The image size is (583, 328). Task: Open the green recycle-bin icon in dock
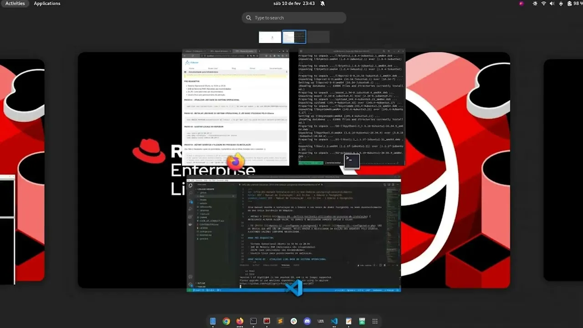click(362, 321)
